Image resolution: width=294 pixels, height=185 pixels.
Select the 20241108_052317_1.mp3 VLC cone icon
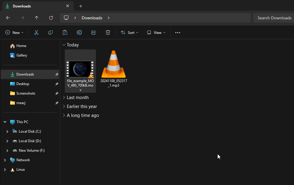click(x=113, y=64)
